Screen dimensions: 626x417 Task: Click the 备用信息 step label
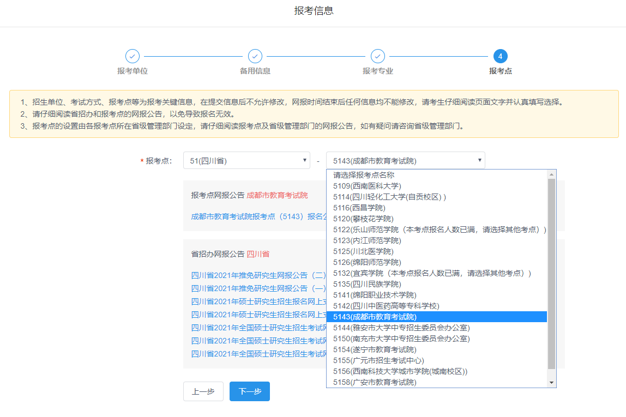[x=255, y=71]
